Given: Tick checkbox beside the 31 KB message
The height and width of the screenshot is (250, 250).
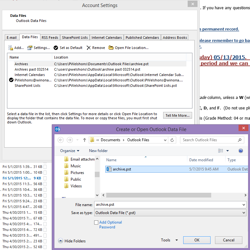Looking at the screenshot, I should (x=45, y=167).
